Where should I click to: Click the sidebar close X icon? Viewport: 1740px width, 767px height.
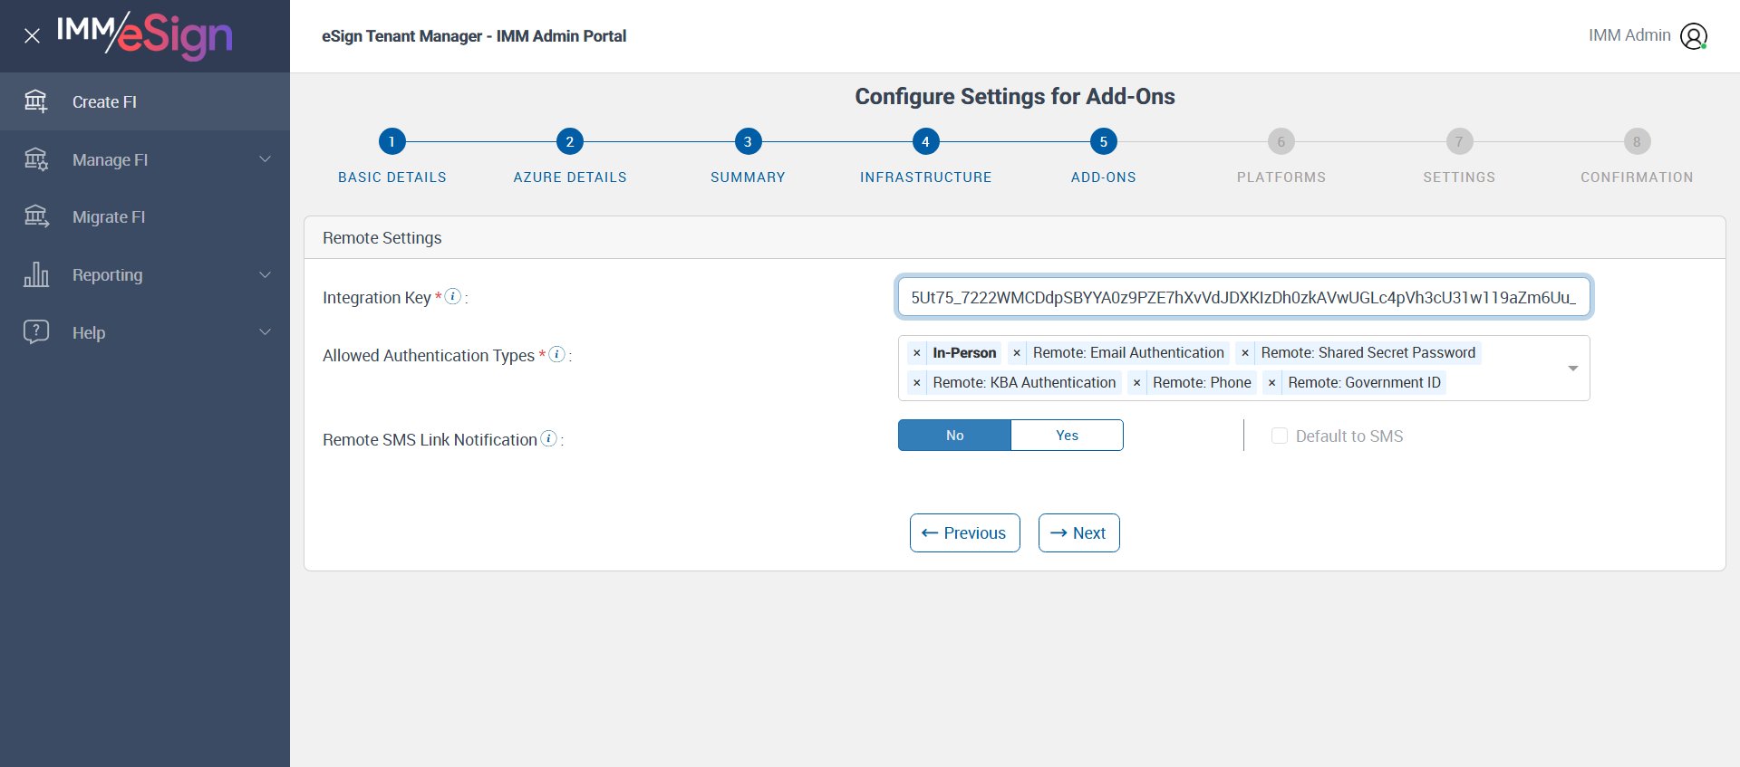click(32, 36)
